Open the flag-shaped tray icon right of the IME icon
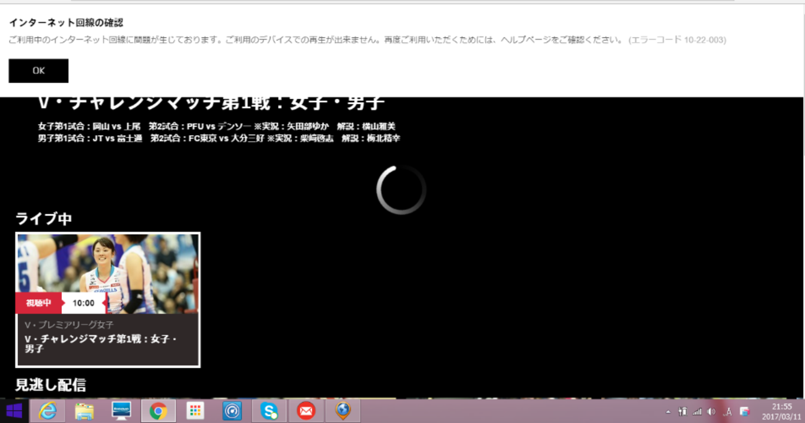Image resolution: width=805 pixels, height=423 pixels. click(x=745, y=411)
